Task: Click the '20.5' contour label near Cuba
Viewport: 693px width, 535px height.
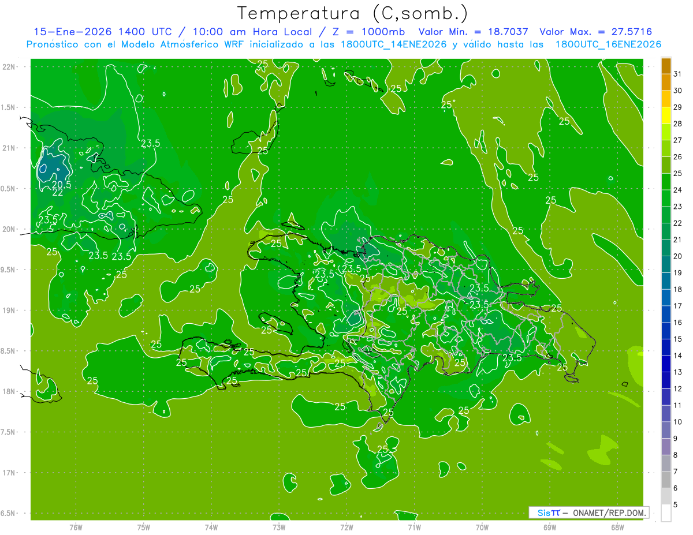Action: click(61, 185)
